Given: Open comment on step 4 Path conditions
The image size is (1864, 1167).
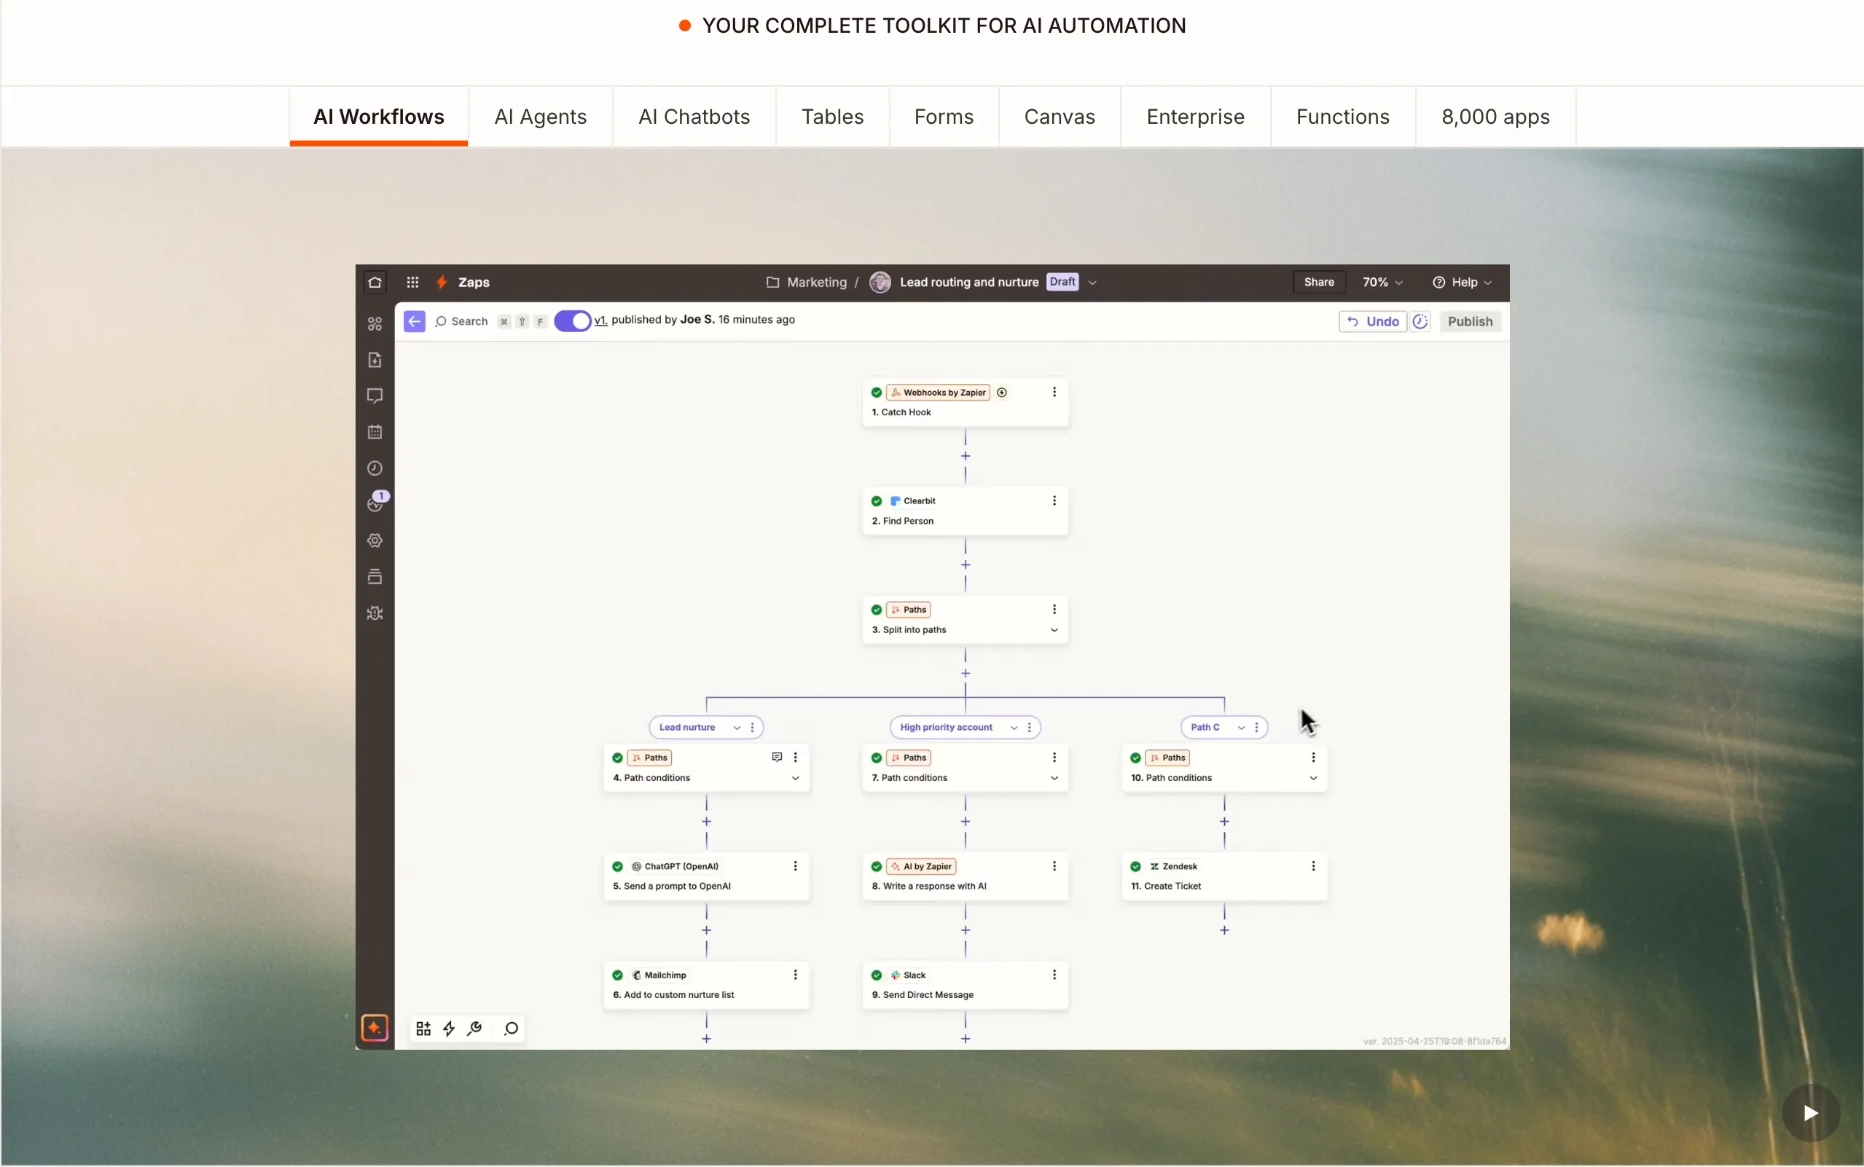Looking at the screenshot, I should tap(777, 757).
